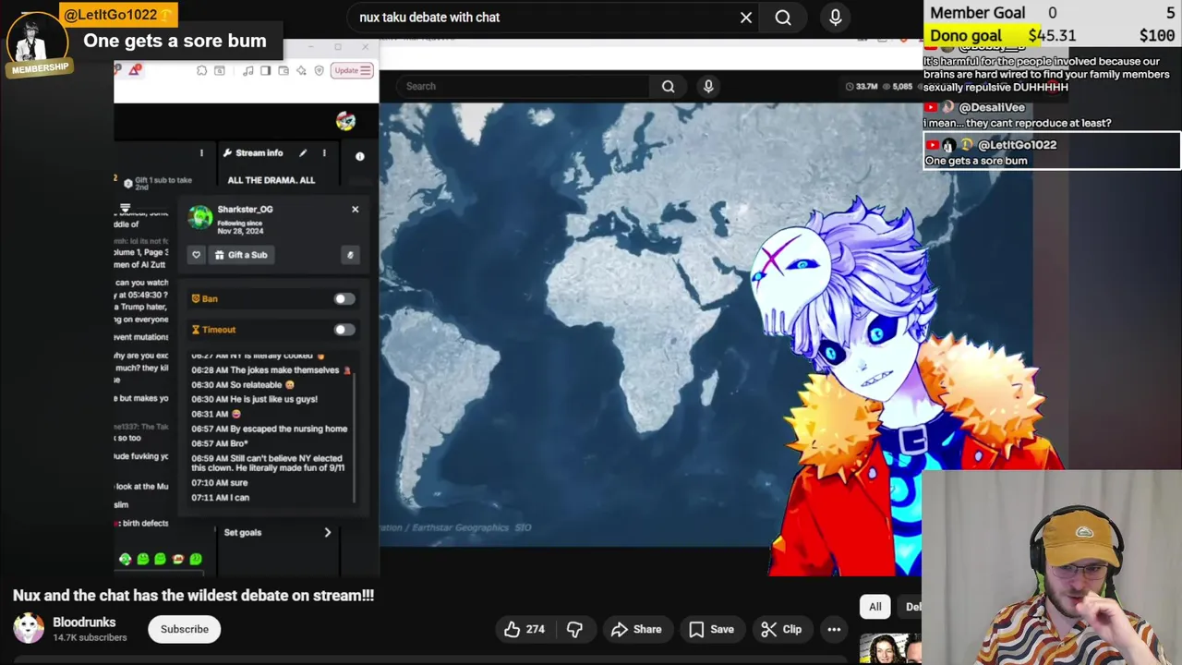The height and width of the screenshot is (665, 1182).
Task: Click the user message history scrollbar
Action: click(x=354, y=439)
